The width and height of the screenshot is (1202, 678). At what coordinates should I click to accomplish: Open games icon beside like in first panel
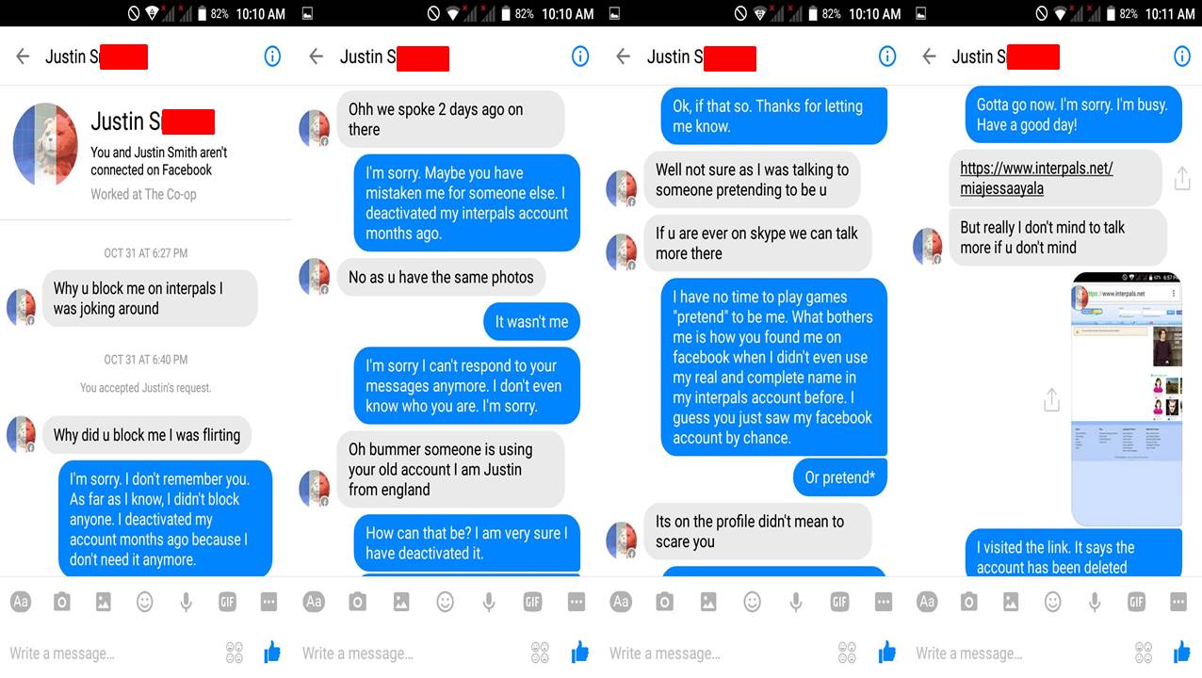tap(235, 652)
